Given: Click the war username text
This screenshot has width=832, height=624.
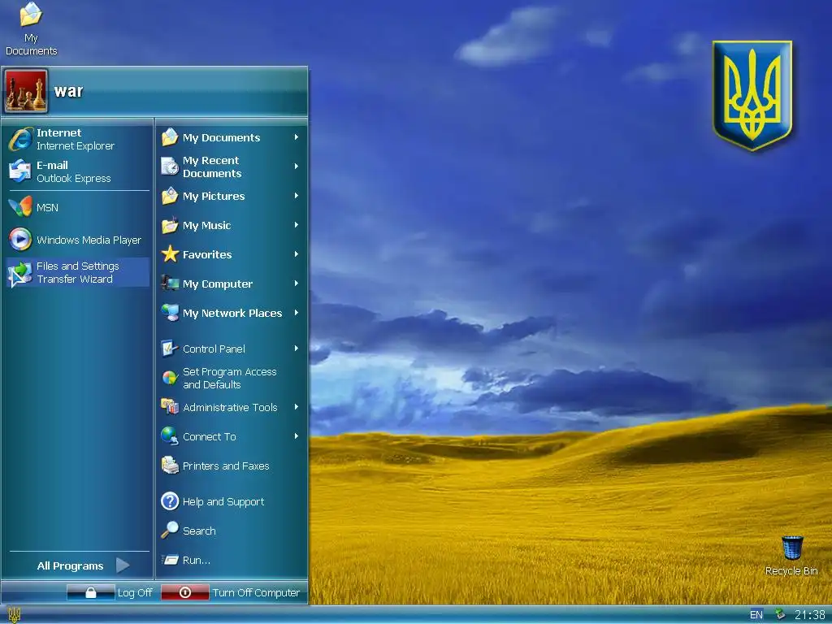Looking at the screenshot, I should pos(68,91).
